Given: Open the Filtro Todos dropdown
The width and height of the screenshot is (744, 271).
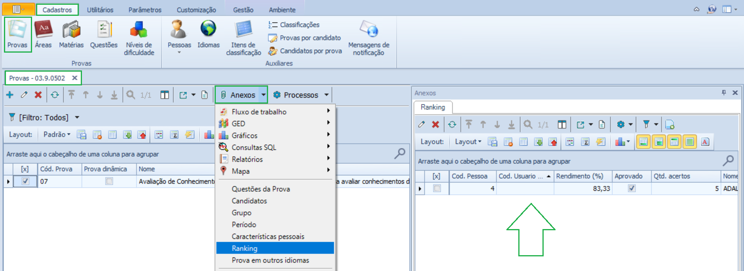Looking at the screenshot, I should [x=77, y=117].
